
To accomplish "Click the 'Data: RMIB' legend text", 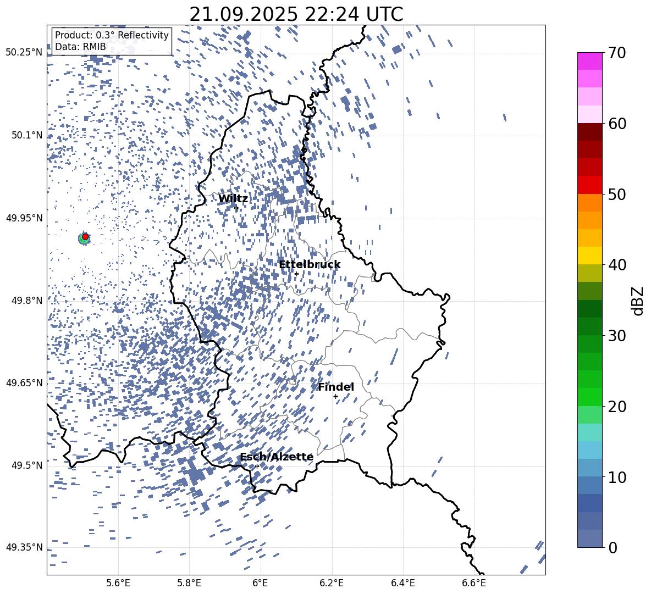I will point(80,47).
